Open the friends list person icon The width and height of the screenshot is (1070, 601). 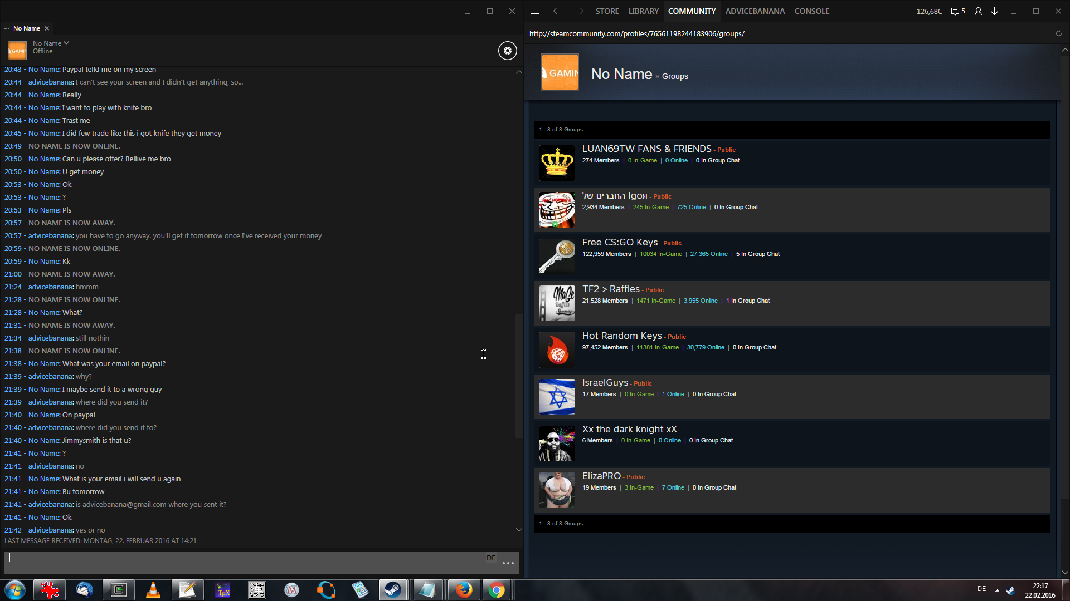point(978,11)
